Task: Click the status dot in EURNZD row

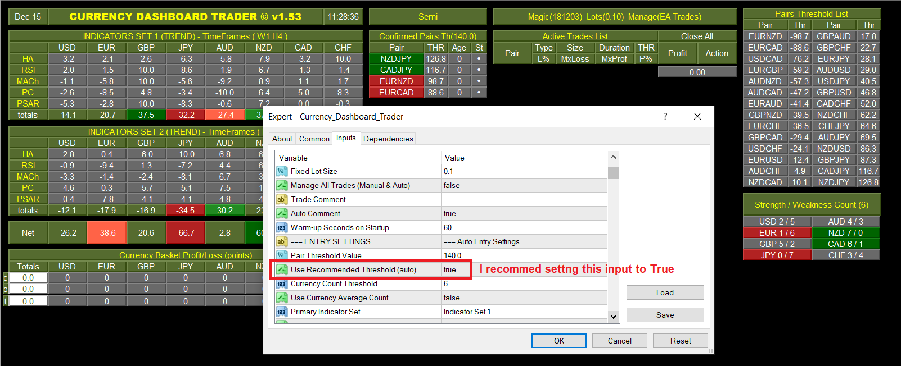Action: (479, 81)
